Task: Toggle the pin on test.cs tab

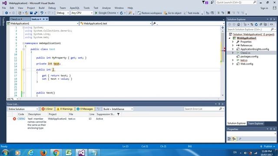Action: pos(43,19)
